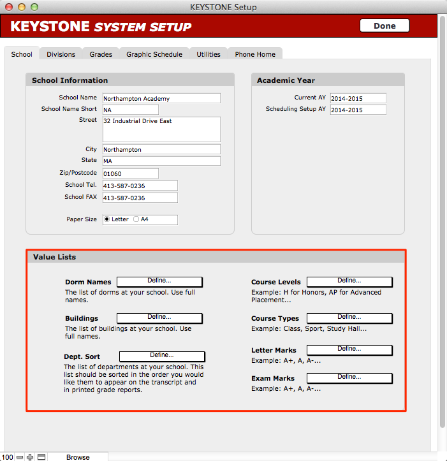Open the Grades tab
The width and height of the screenshot is (447, 461).
(x=101, y=54)
